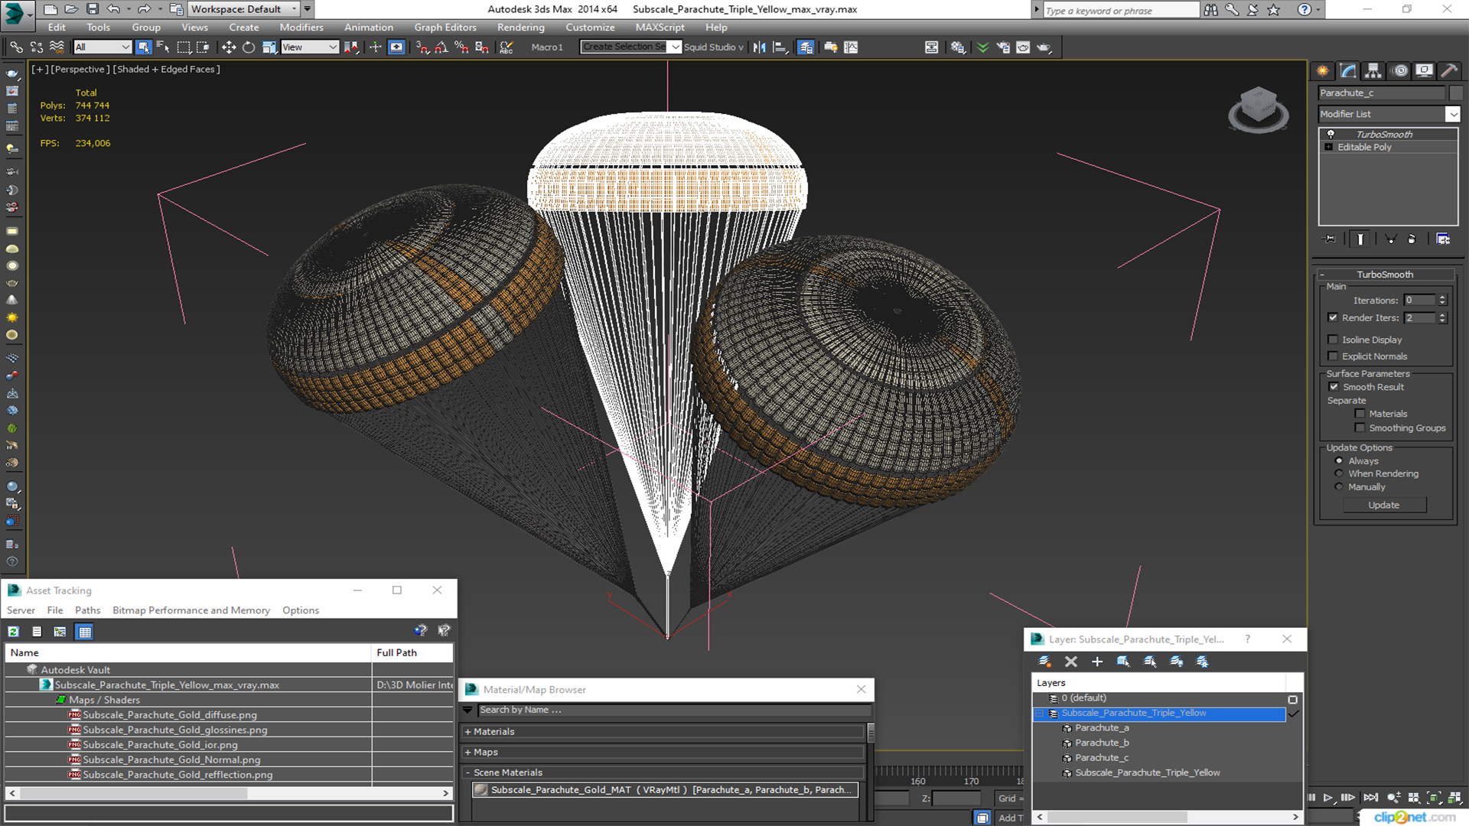Click the object color swatch beside Parachute_c
The width and height of the screenshot is (1469, 826).
pyautogui.click(x=1455, y=93)
